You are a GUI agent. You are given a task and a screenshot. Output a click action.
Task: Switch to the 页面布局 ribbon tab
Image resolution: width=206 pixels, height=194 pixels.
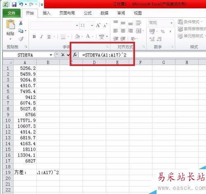[x=67, y=13]
